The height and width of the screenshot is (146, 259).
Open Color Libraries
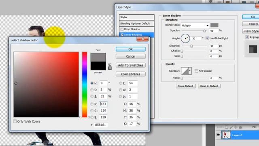pyautogui.click(x=130, y=74)
